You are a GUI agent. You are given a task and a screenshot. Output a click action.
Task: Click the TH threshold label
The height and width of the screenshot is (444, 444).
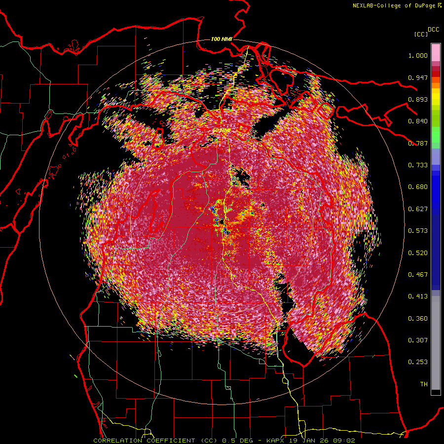click(424, 384)
